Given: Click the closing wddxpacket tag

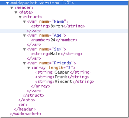Looking at the screenshot, I should [x=26, y=114].
